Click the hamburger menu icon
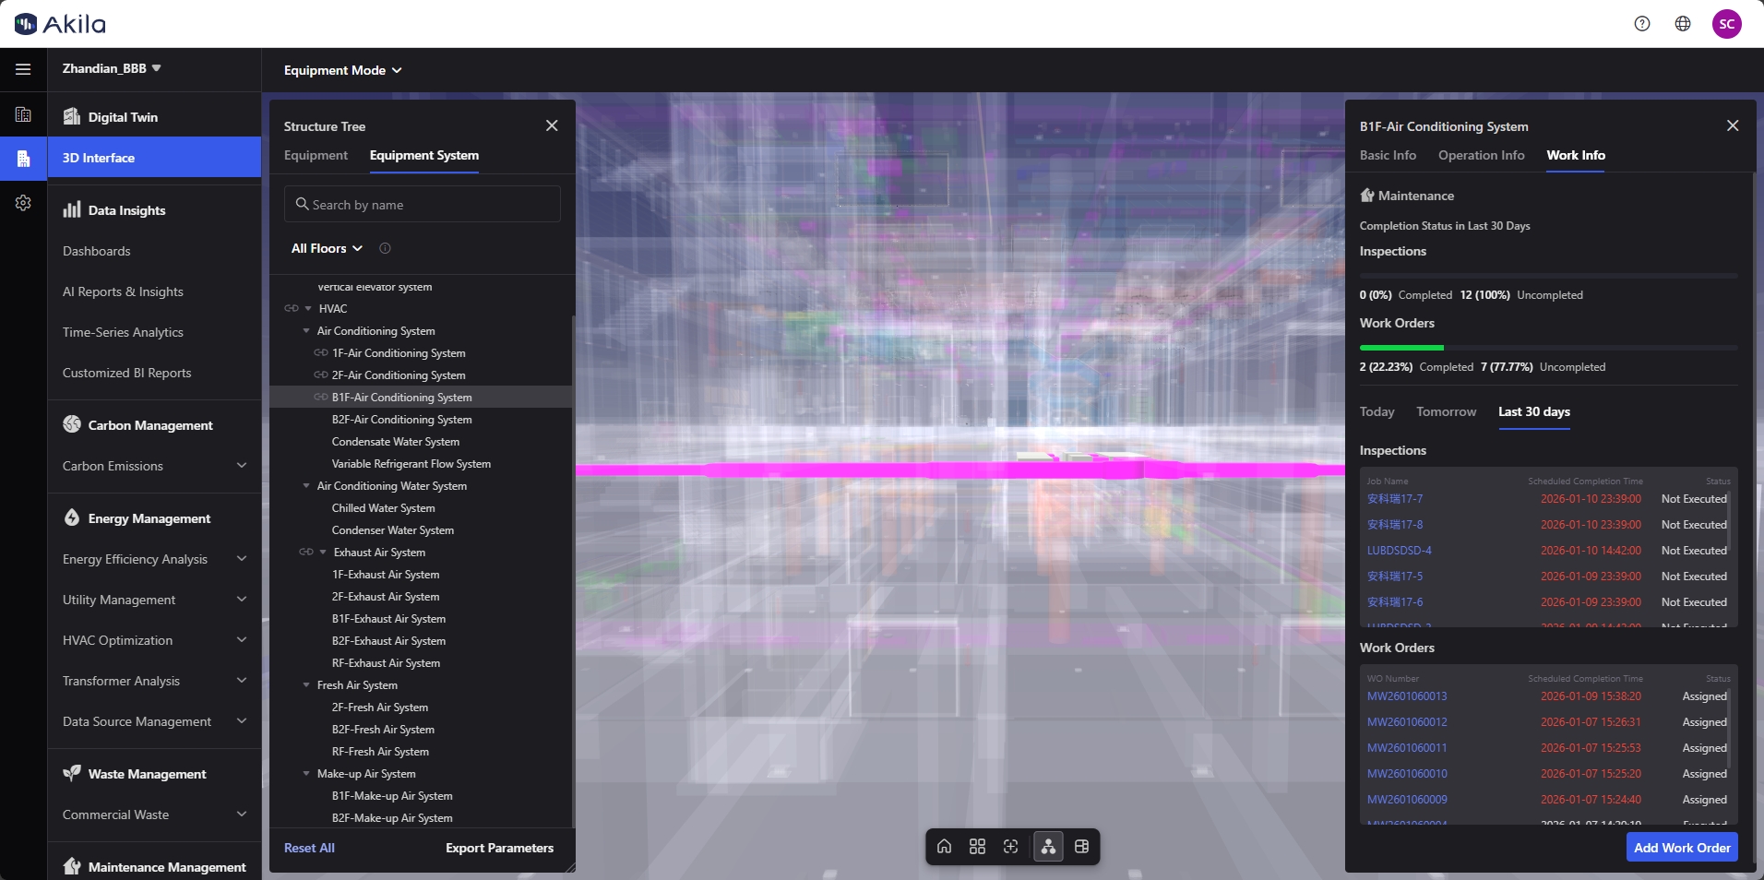Viewport: 1764px width, 880px height. 23,69
